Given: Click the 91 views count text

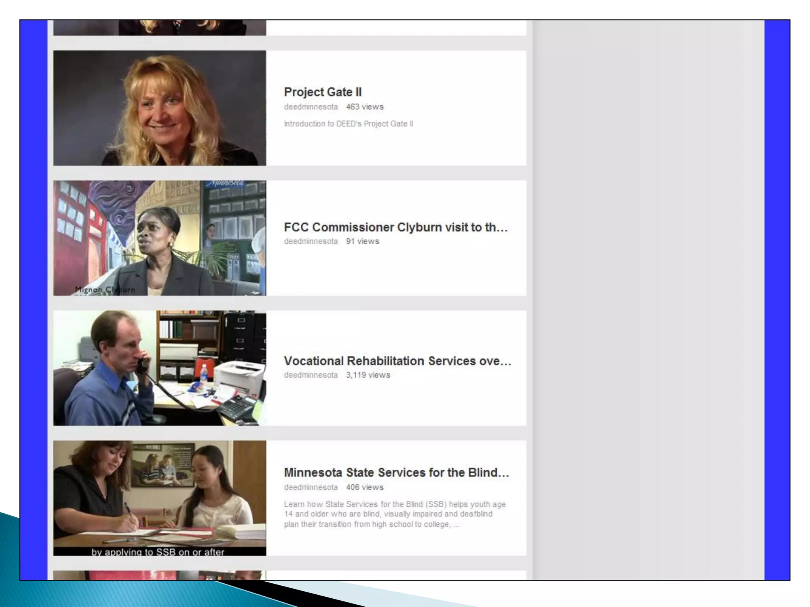Looking at the screenshot, I should [x=362, y=241].
